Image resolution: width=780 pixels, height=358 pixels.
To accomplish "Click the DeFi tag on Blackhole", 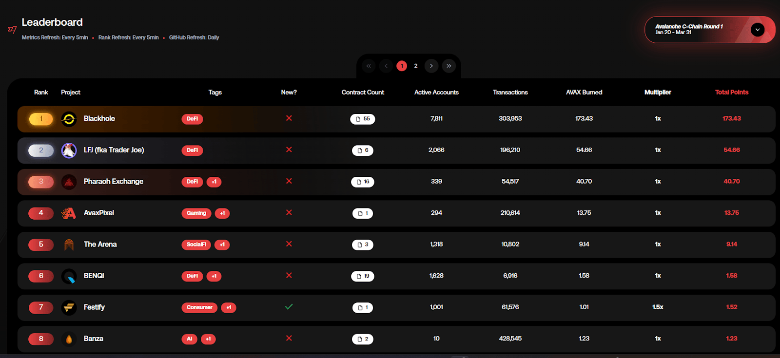I will coord(192,119).
